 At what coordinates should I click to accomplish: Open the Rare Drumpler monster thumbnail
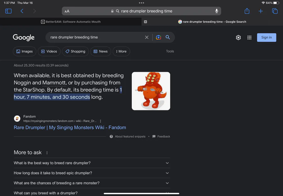click(x=151, y=91)
